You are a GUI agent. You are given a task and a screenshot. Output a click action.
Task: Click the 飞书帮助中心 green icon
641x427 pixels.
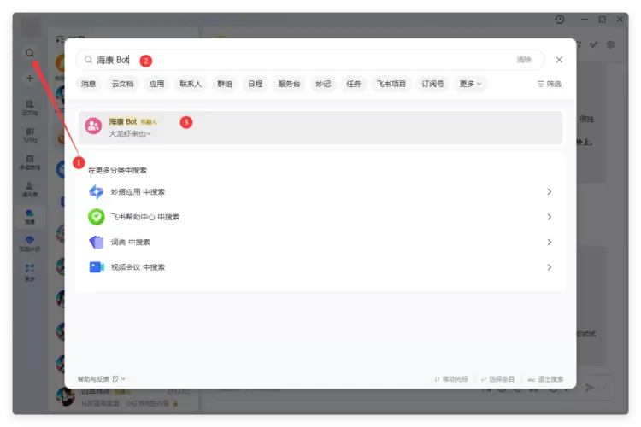[96, 217]
